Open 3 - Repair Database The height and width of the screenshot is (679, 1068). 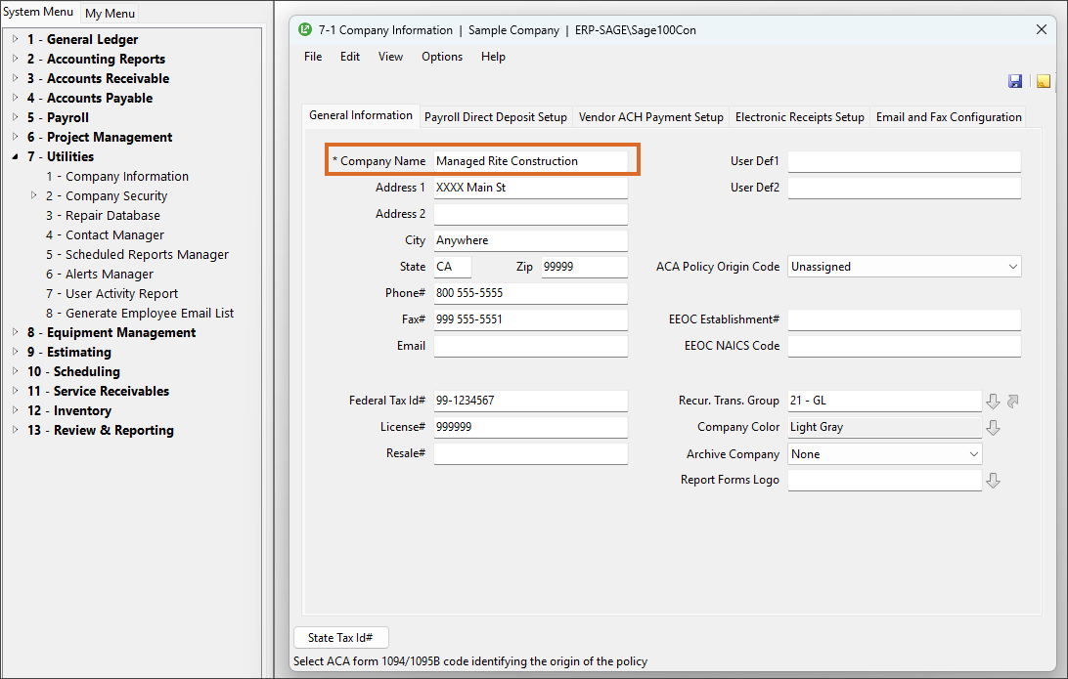103,215
